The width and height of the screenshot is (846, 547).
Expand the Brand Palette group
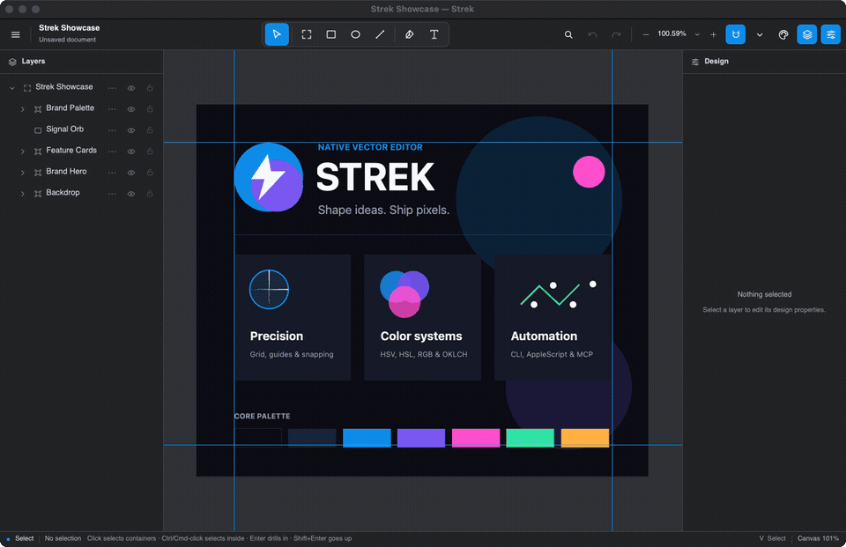click(x=23, y=109)
